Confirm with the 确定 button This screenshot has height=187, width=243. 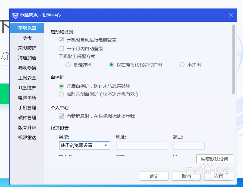(x=154, y=176)
